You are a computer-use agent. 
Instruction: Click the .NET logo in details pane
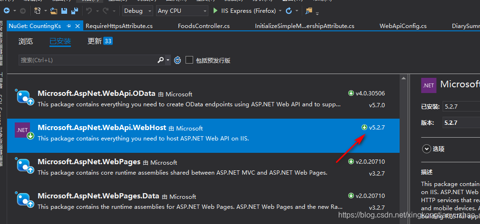click(429, 85)
